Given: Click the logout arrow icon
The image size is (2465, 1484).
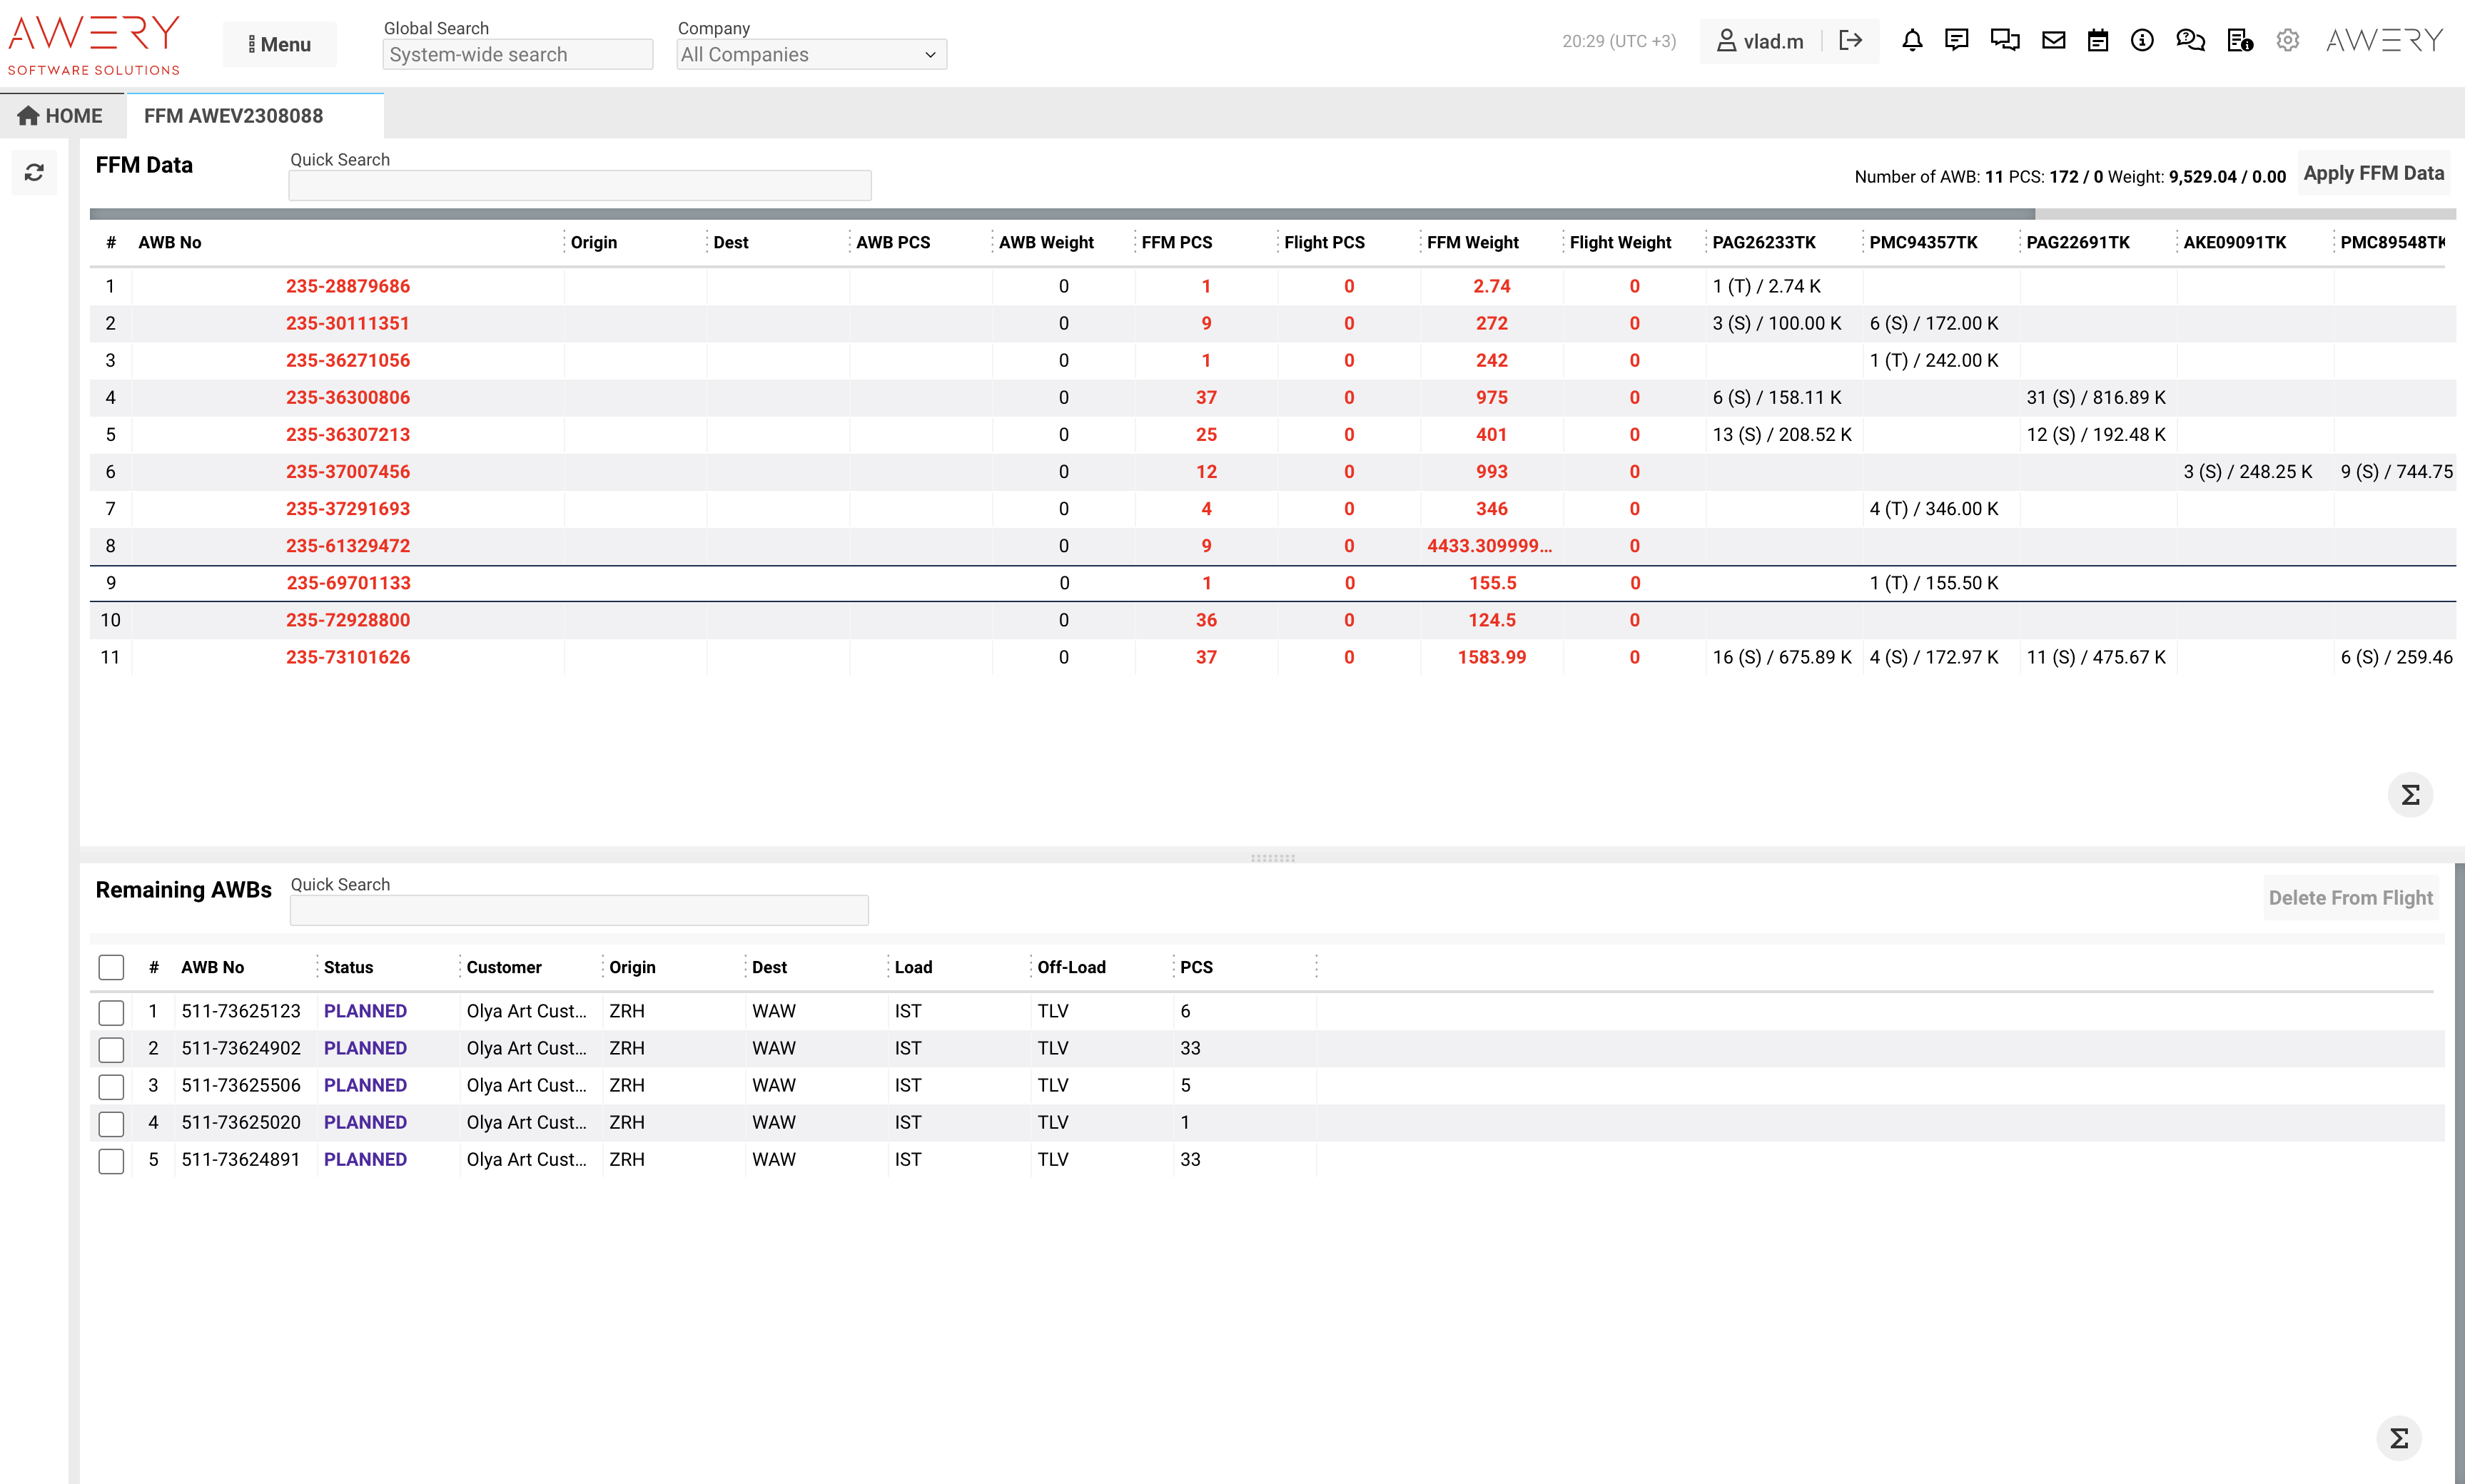Looking at the screenshot, I should [x=1850, y=41].
